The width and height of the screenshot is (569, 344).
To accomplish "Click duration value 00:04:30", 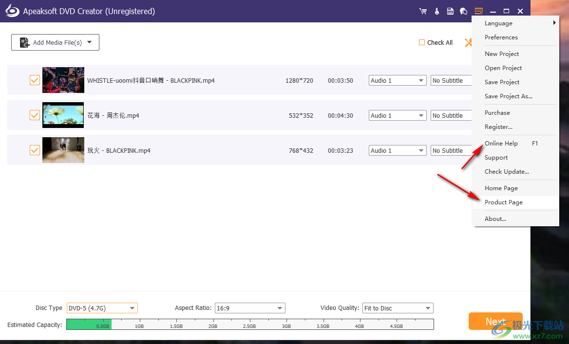I will click(x=341, y=116).
